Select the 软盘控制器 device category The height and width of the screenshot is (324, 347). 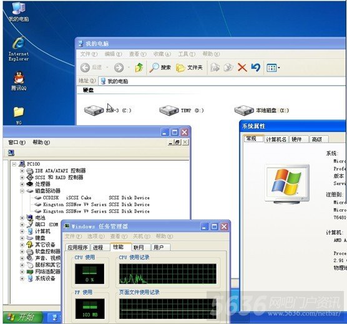[x=44, y=252]
